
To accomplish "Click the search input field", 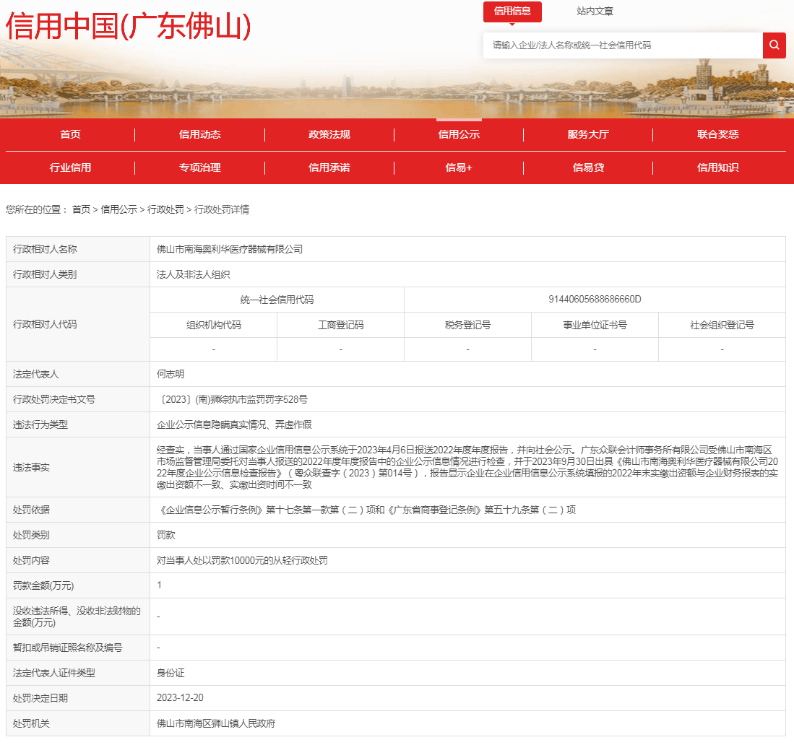I will [x=622, y=45].
